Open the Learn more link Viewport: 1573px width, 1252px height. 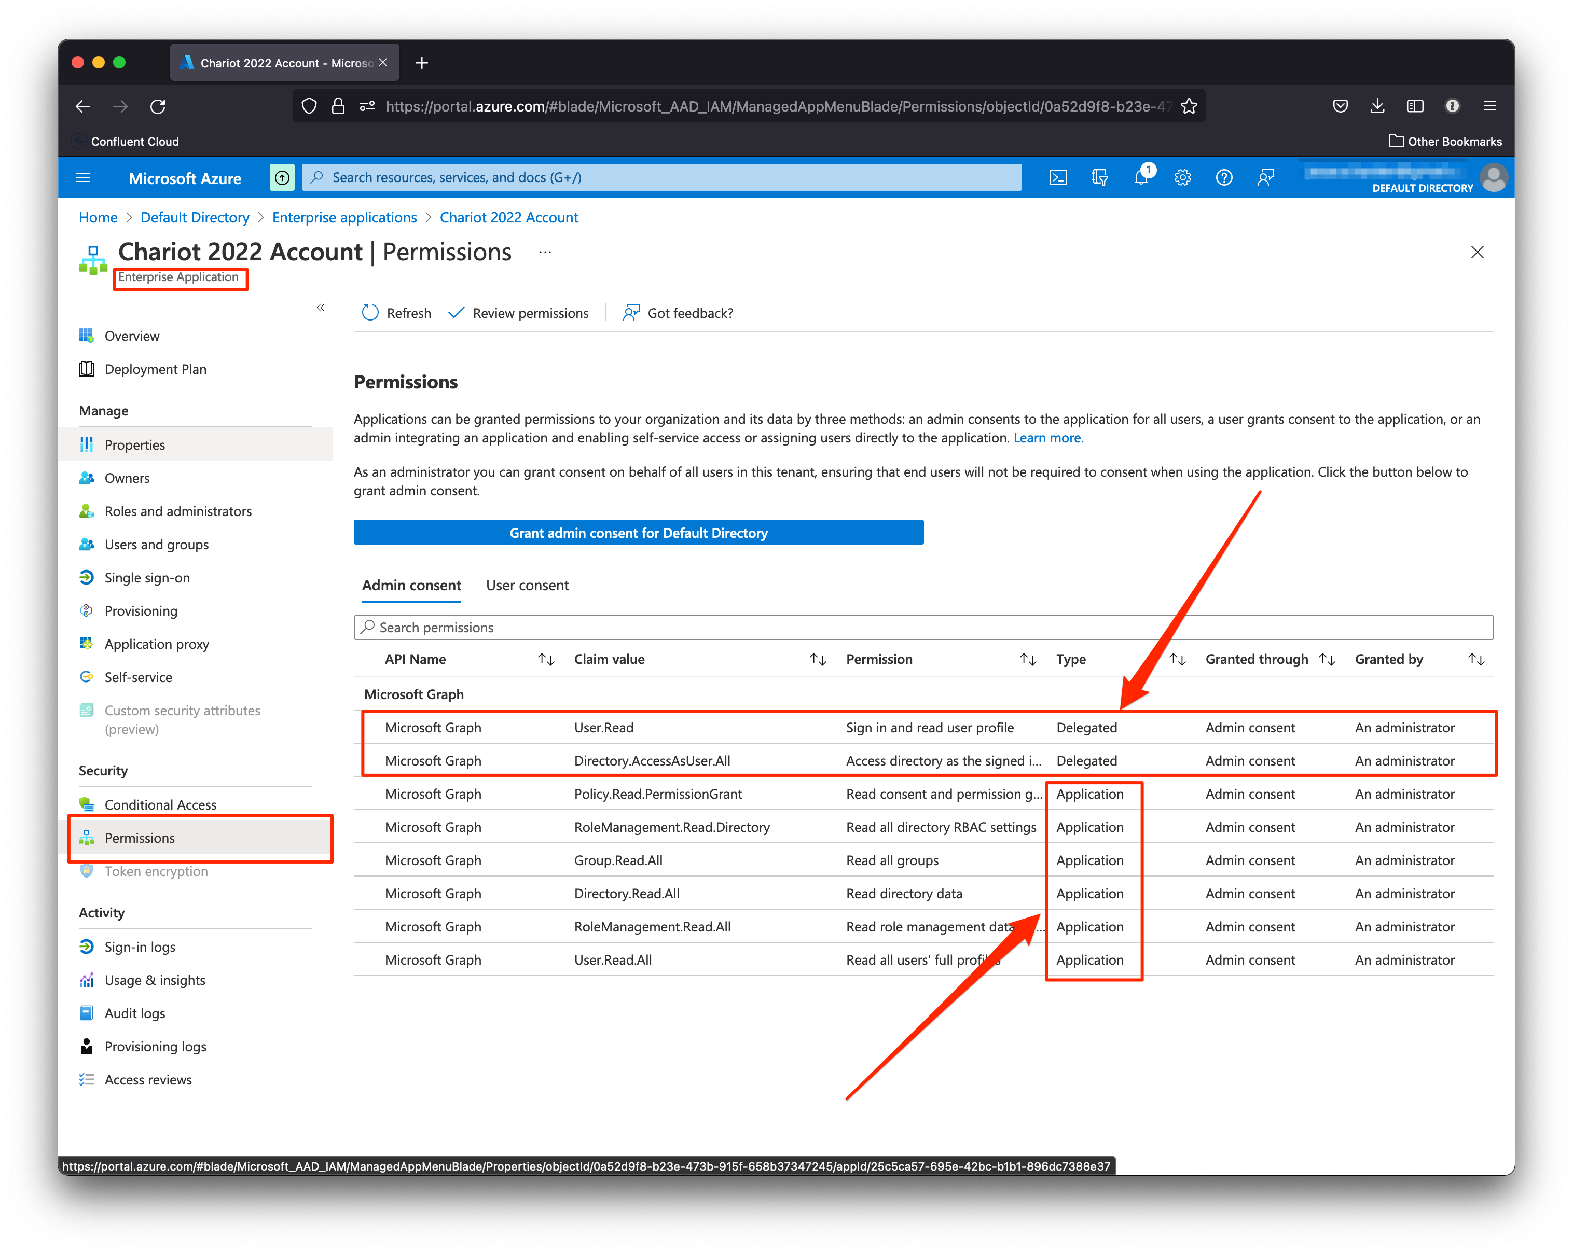click(1047, 438)
